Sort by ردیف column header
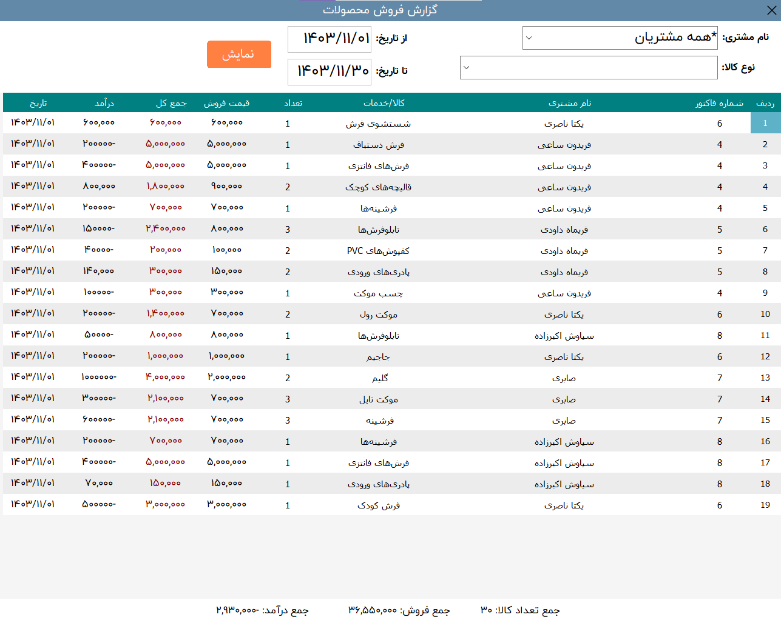Viewport: 781px width, 623px height. point(765,103)
